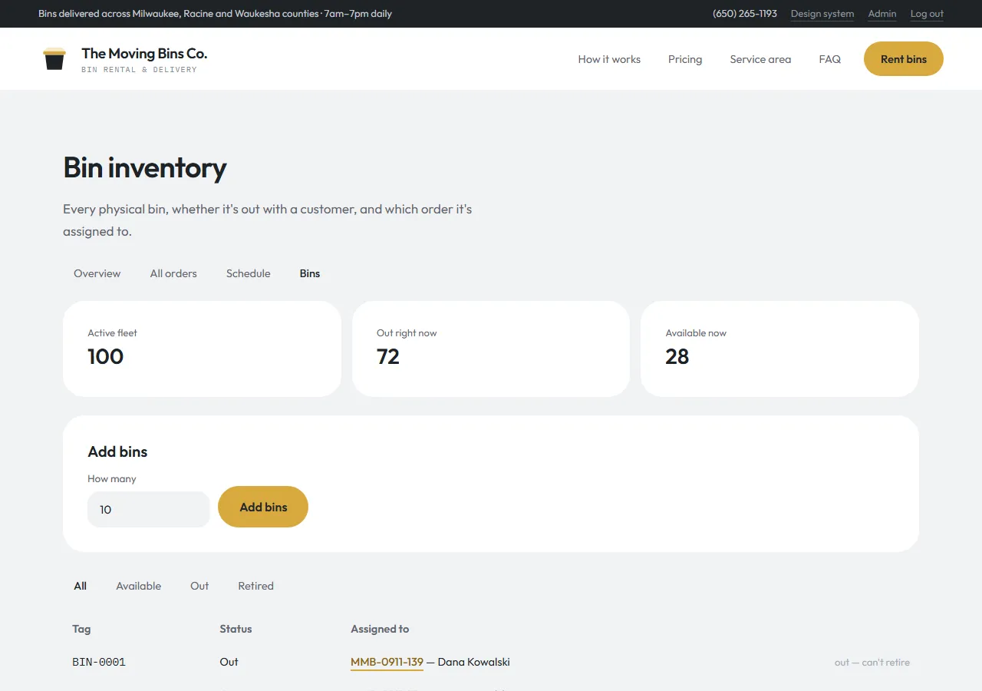This screenshot has height=691, width=982.
Task: Click the 'out — can't retire' note
Action: pos(872,662)
